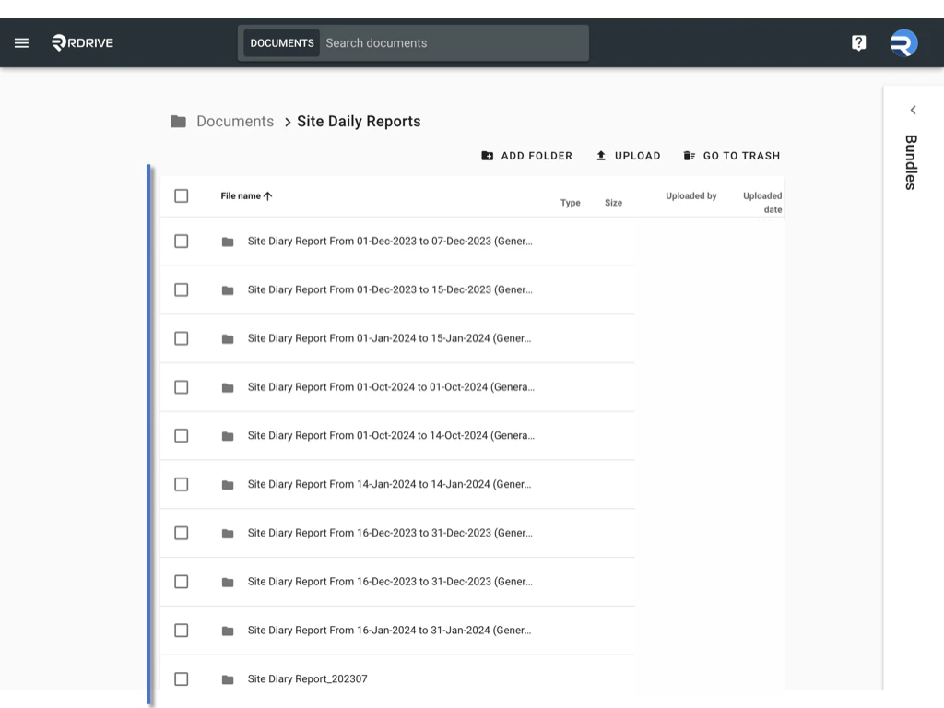Open the navigation hamburger menu
Viewport: 944px width, 708px height.
[21, 42]
